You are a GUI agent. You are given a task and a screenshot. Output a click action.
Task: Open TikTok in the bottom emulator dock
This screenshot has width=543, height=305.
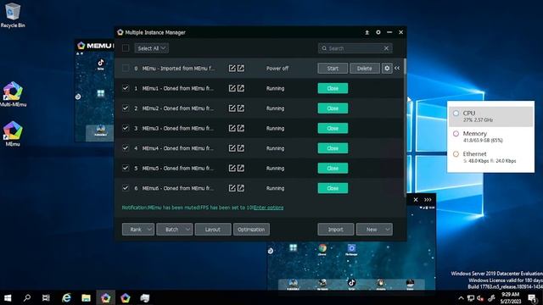[351, 284]
